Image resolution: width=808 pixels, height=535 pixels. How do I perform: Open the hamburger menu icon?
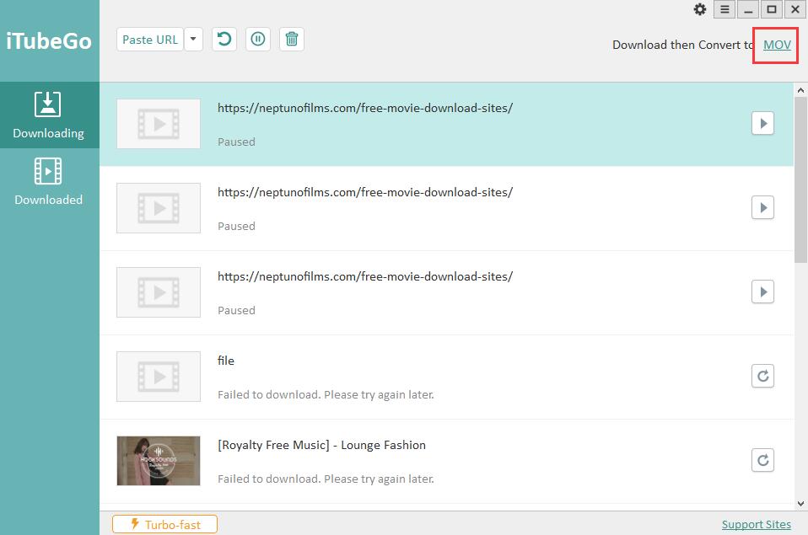(725, 9)
